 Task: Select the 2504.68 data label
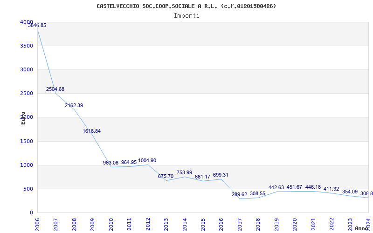point(55,89)
